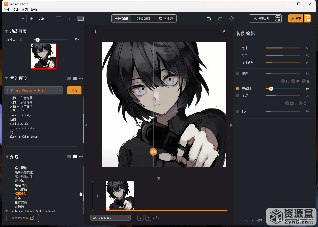
Task: Switch to 快速编辑 tab
Action: click(121, 18)
